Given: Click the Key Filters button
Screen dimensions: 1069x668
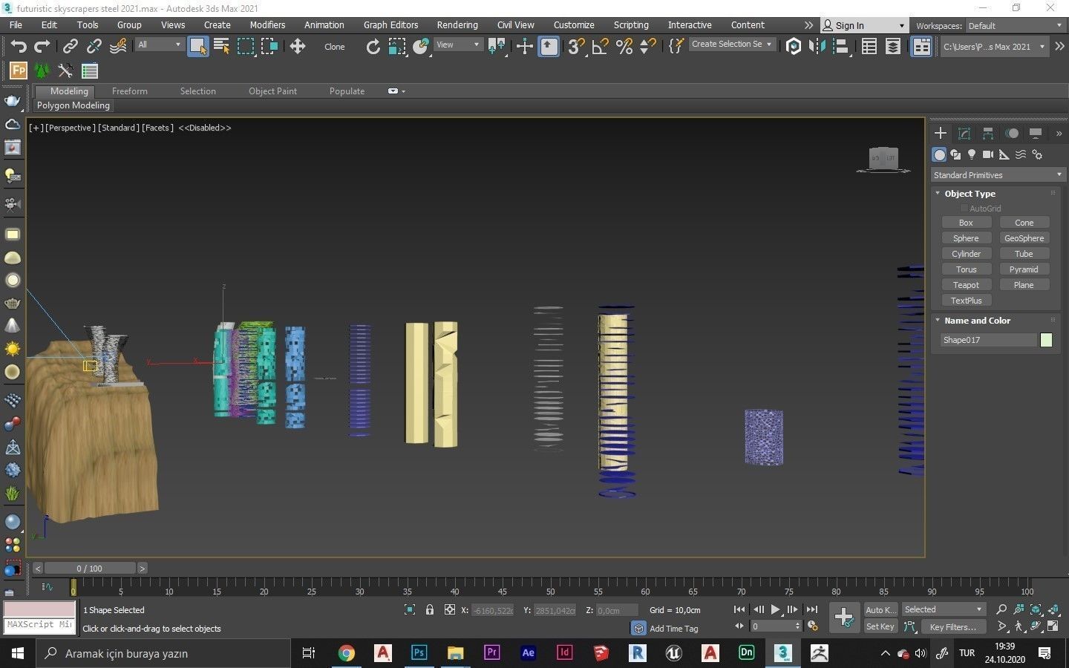Looking at the screenshot, I should coord(952,626).
